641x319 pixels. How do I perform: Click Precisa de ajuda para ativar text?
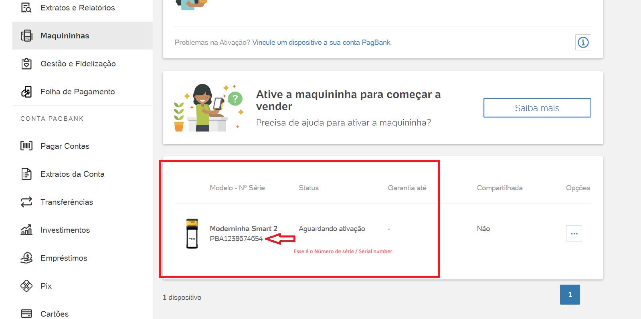pos(344,123)
